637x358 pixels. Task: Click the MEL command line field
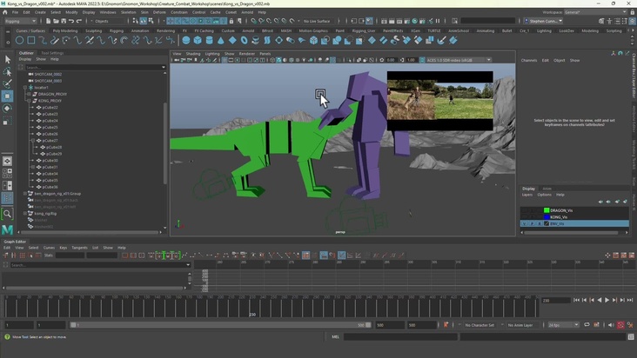pyautogui.click(x=400, y=336)
